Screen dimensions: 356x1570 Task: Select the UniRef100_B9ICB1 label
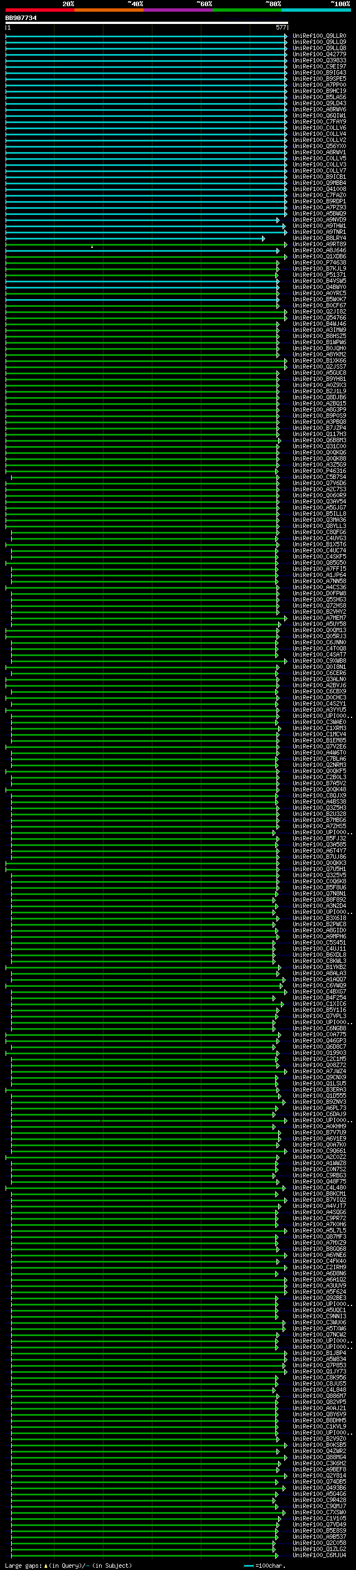[319, 177]
